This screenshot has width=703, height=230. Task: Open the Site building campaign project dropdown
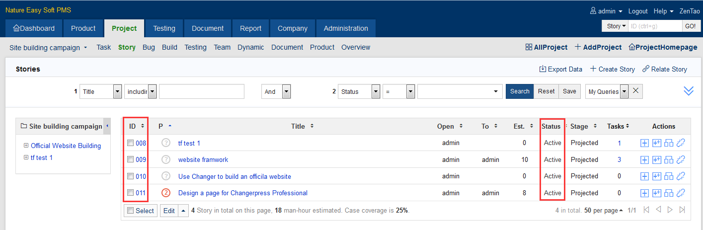coord(48,48)
